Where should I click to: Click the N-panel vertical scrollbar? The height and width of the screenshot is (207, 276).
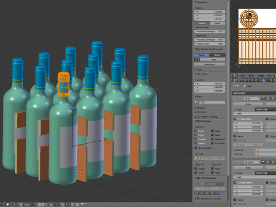(x=228, y=87)
